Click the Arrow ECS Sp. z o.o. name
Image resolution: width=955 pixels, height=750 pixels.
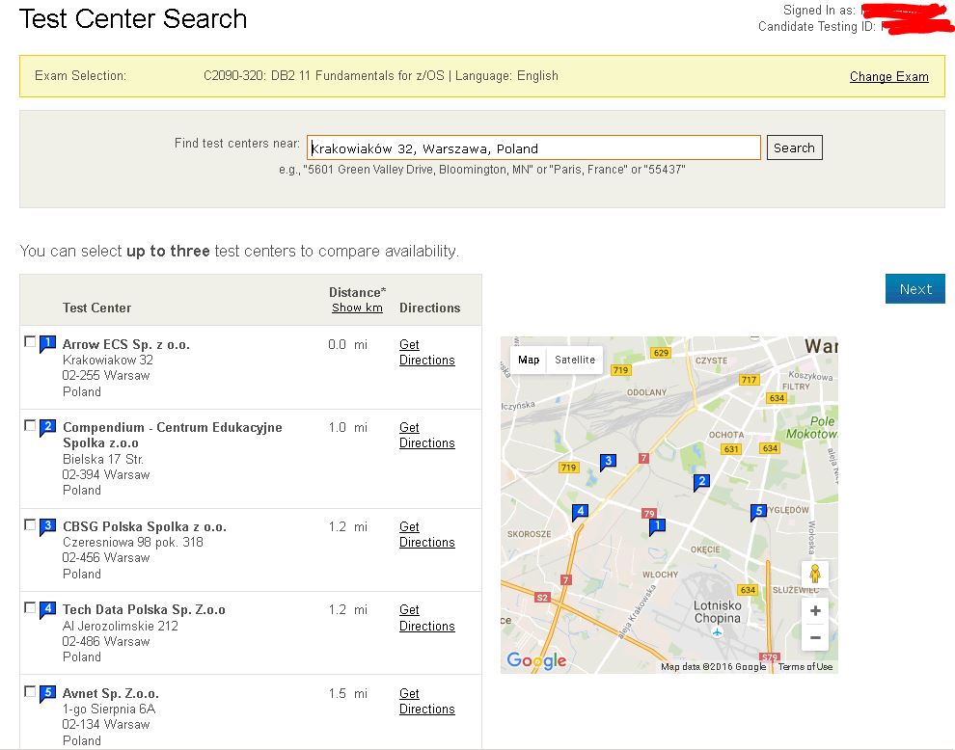pyautogui.click(x=126, y=344)
